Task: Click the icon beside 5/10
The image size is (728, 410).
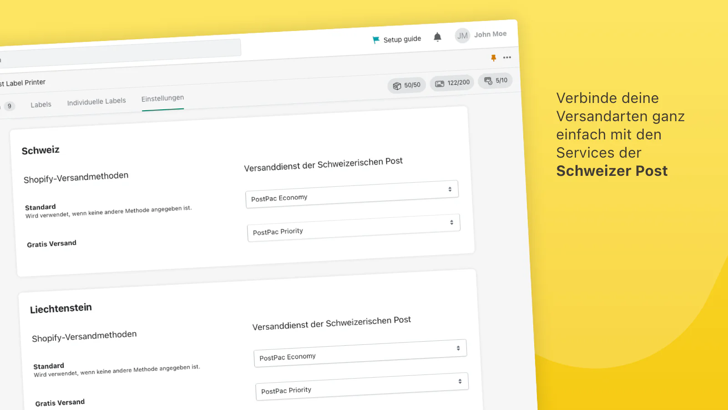Action: (x=488, y=81)
